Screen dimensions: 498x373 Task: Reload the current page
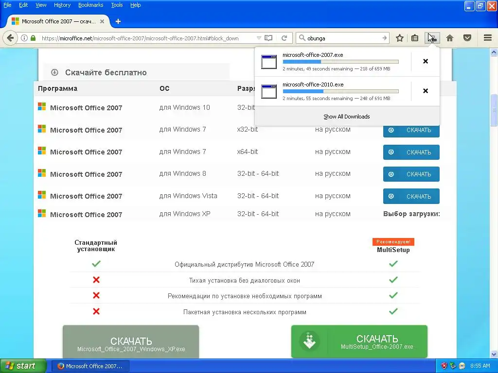284,38
